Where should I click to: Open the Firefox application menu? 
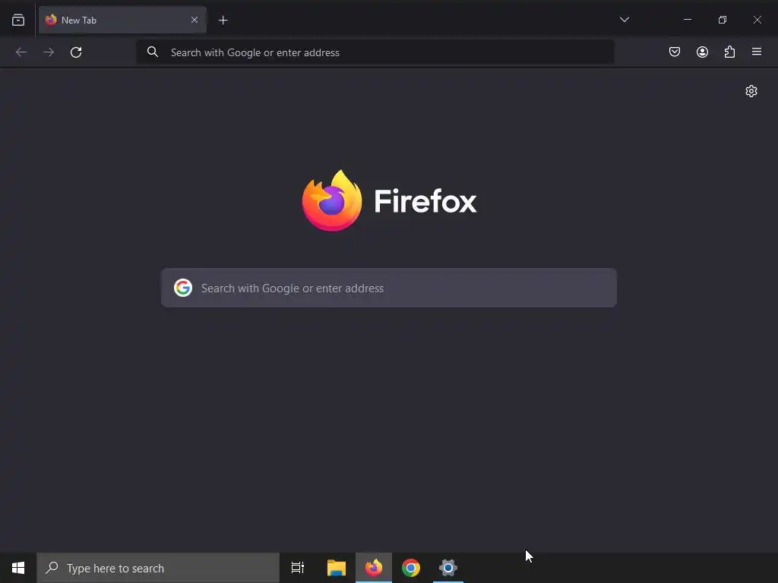pos(757,52)
